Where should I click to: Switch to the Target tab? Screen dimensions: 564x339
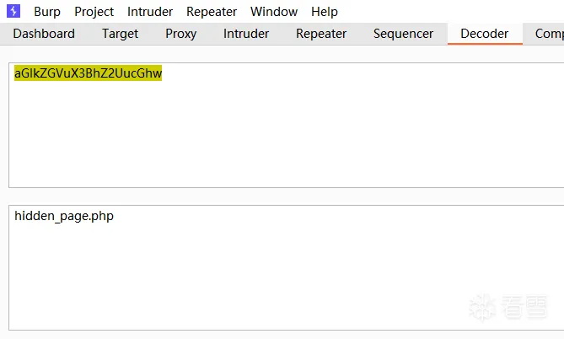tap(120, 34)
